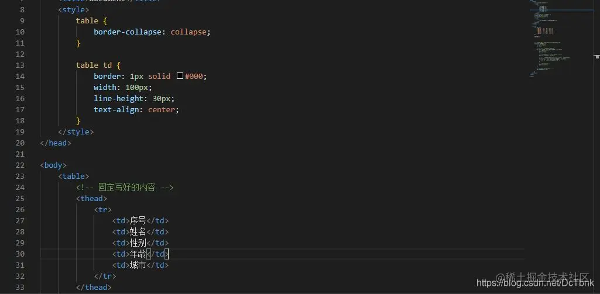Click the cell text 城市
600x294 pixels.
point(138,265)
